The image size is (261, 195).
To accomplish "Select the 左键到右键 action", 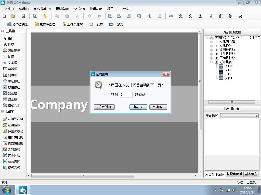I will point(13,119).
